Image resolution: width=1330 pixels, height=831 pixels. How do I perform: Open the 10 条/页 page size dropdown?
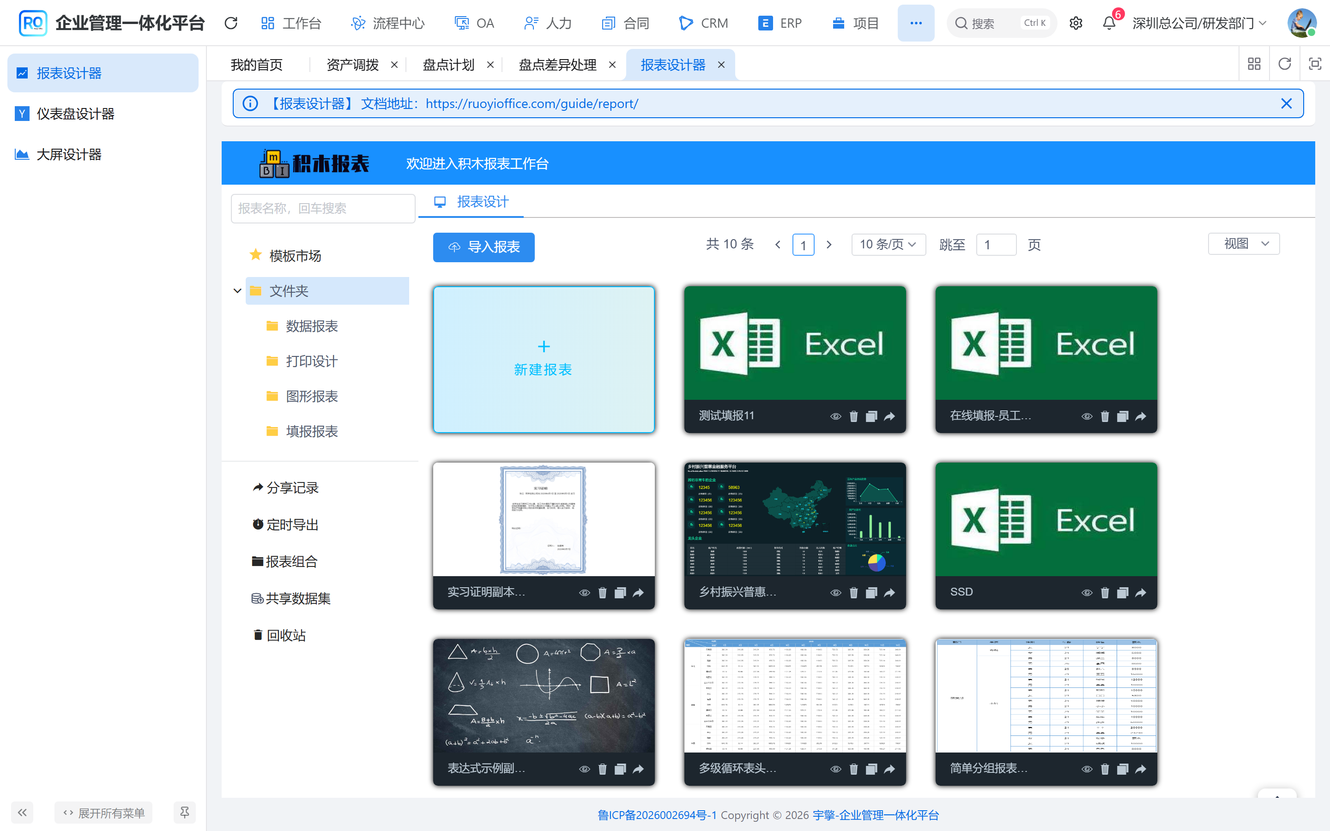(x=888, y=244)
